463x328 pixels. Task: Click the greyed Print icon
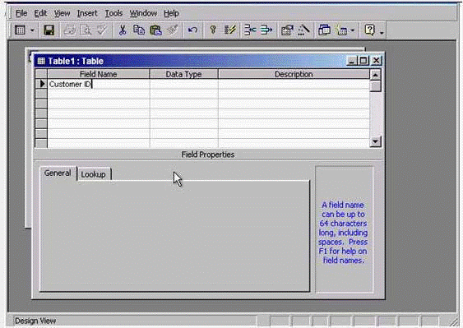[x=70, y=30]
